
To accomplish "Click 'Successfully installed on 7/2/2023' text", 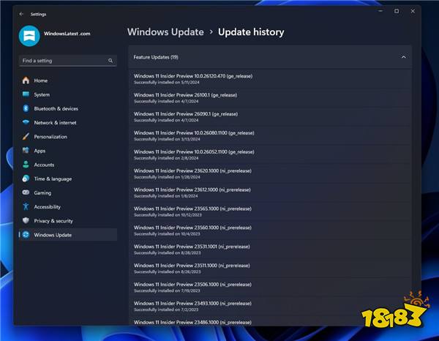I will point(166,310).
